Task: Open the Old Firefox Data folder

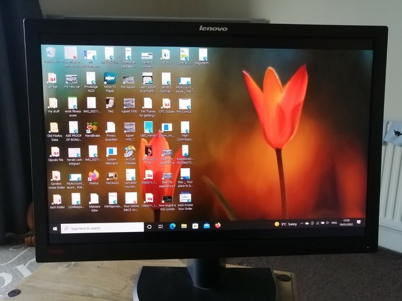Action: click(55, 132)
